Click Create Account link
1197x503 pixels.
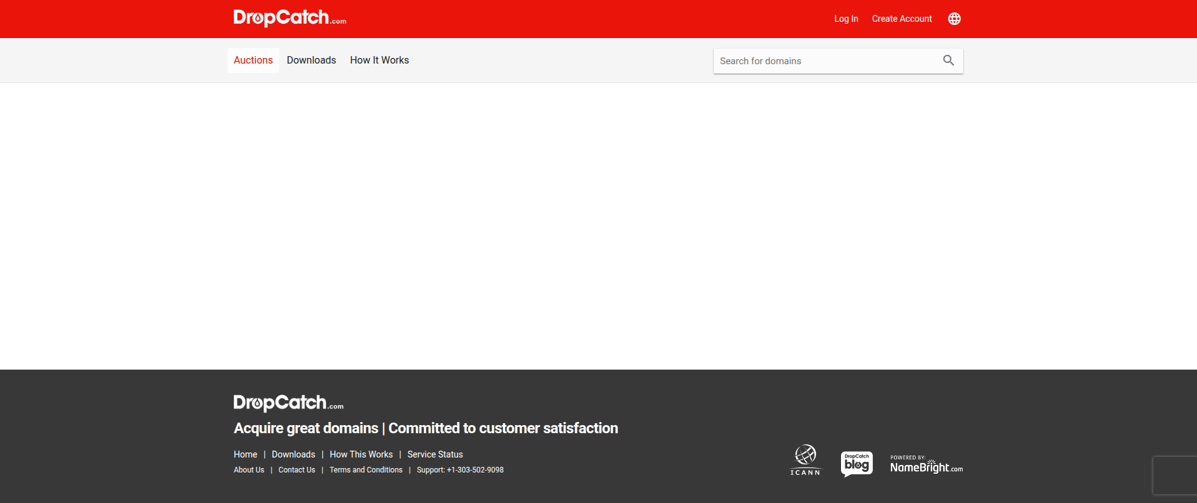click(x=901, y=19)
